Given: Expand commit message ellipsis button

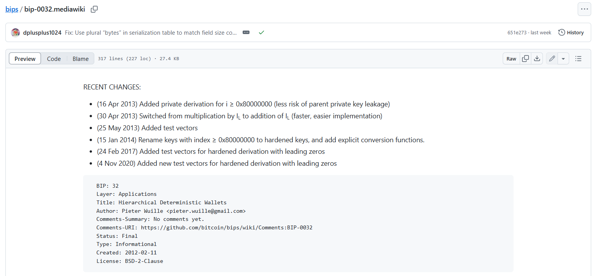Looking at the screenshot, I should [246, 33].
